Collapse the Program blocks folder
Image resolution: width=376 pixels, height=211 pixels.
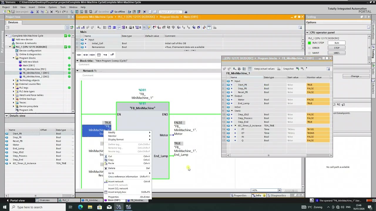[x=14, y=58]
